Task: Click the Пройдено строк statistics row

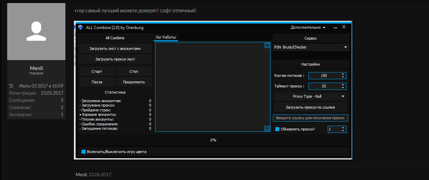Action: coord(115,110)
